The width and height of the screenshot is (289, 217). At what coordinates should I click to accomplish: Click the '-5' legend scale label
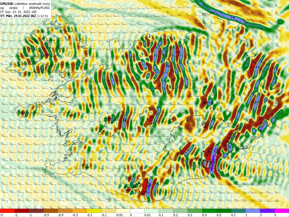click(1, 215)
